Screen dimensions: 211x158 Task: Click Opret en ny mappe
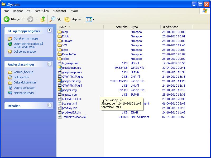click(26, 38)
